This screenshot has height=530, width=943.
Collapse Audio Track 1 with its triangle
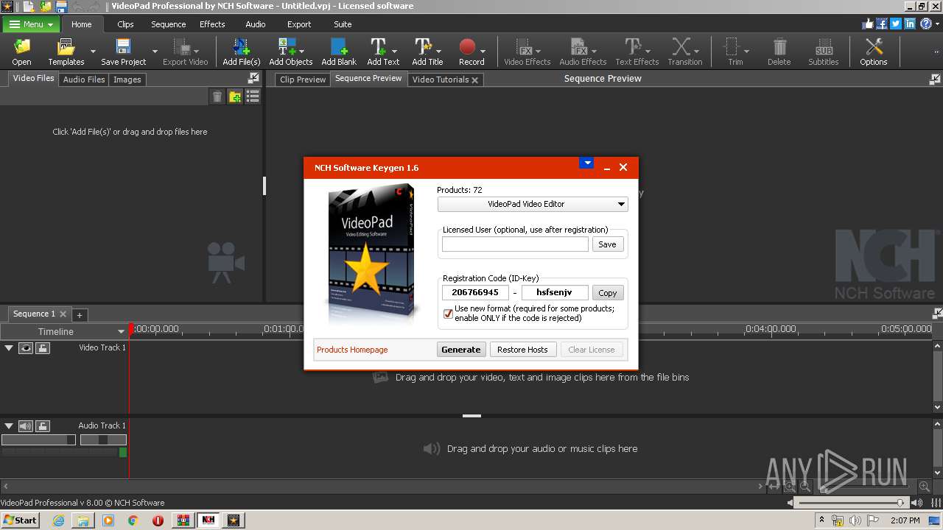[9, 425]
